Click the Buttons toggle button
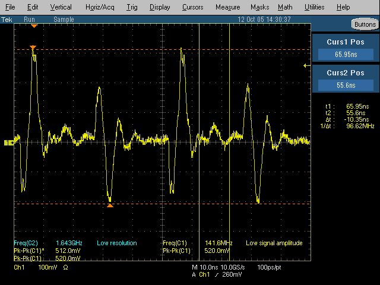 pyautogui.click(x=365, y=24)
